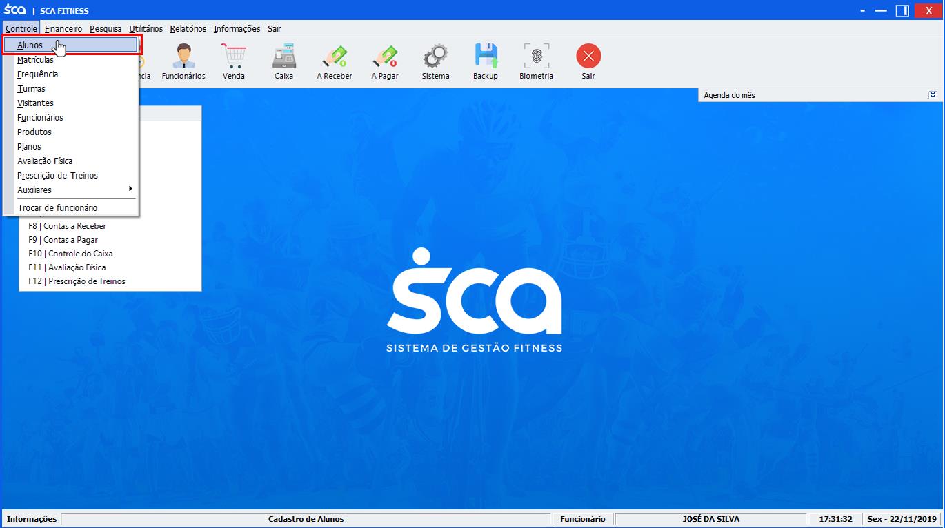Open the Funcionários toolbar icon
This screenshot has width=945, height=528.
click(183, 61)
